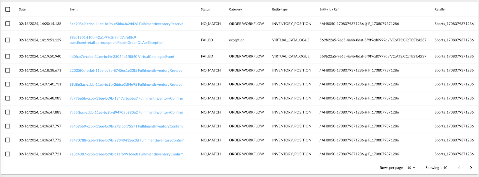This screenshot has height=177, width=479.
Task: Open event 99d863ac FulfilmentInventoryReserve link
Action: point(126,84)
